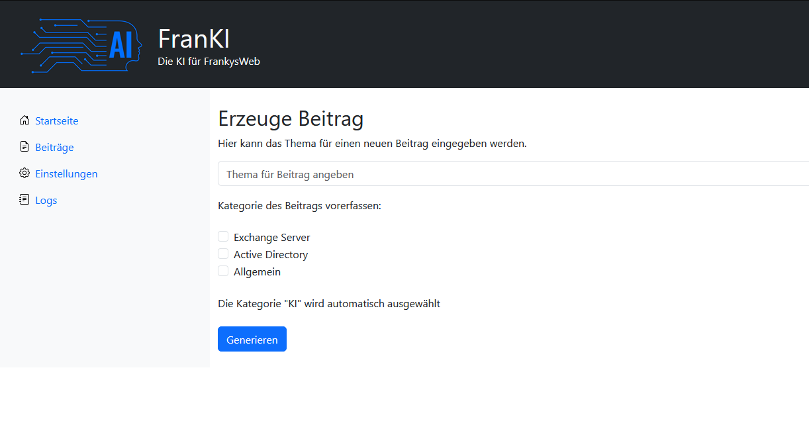The height and width of the screenshot is (429, 809).
Task: Open the Beiträge sidebar link
Action: 54,148
